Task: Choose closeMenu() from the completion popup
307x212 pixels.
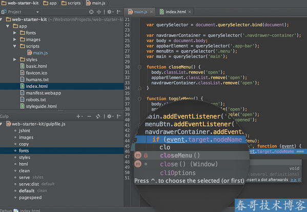Action: pyautogui.click(x=192, y=156)
